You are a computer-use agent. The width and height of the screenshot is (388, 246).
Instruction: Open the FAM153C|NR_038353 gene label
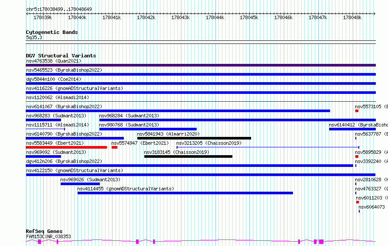coord(48,236)
